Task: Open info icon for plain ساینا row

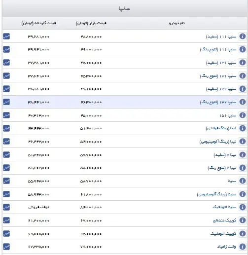Action: pyautogui.click(x=243, y=181)
